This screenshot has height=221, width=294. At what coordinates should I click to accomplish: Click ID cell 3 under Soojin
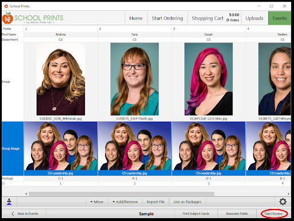(x=208, y=184)
